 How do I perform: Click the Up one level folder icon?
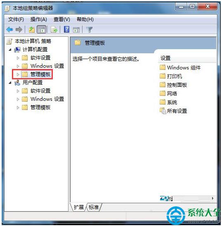point(32,30)
